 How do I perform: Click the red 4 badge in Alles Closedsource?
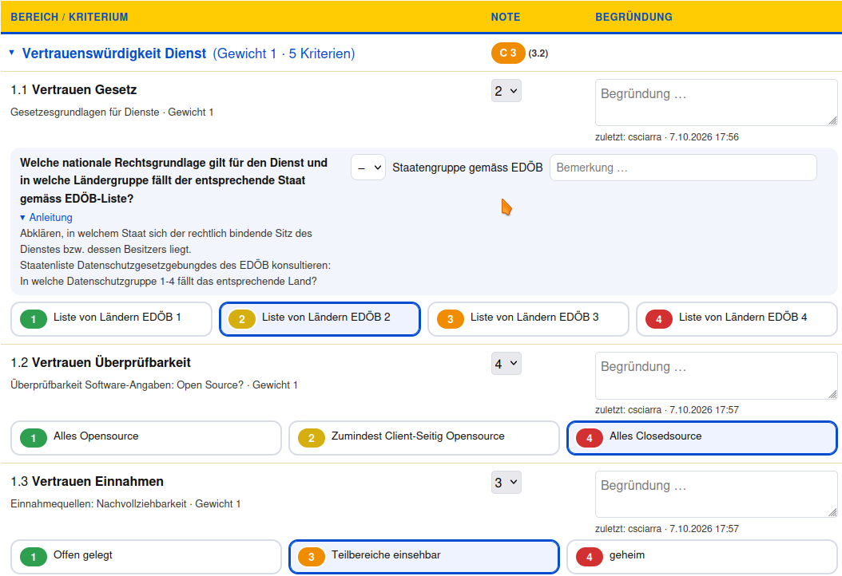point(589,438)
